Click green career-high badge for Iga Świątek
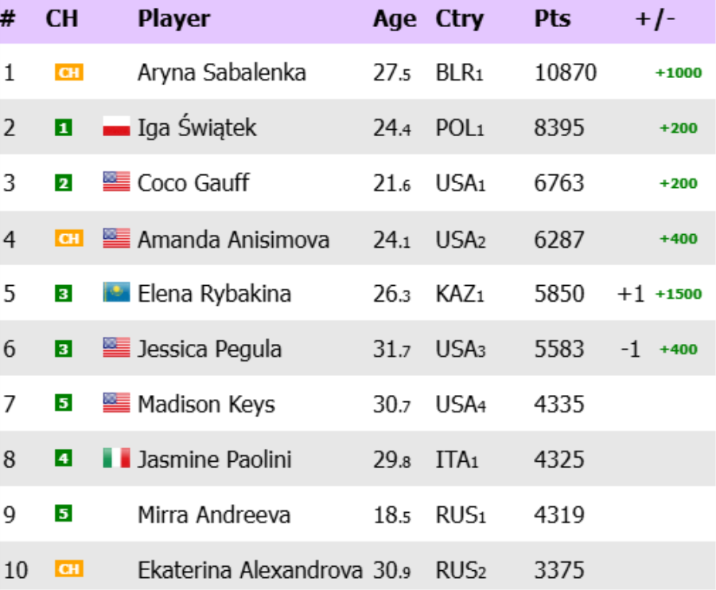 [x=63, y=128]
